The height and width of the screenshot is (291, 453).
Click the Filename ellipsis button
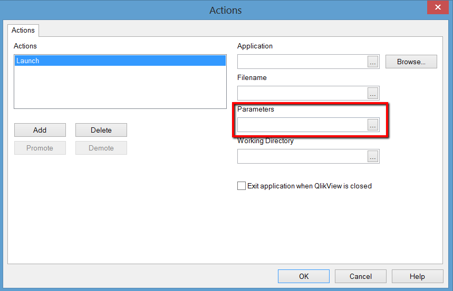[x=373, y=94]
